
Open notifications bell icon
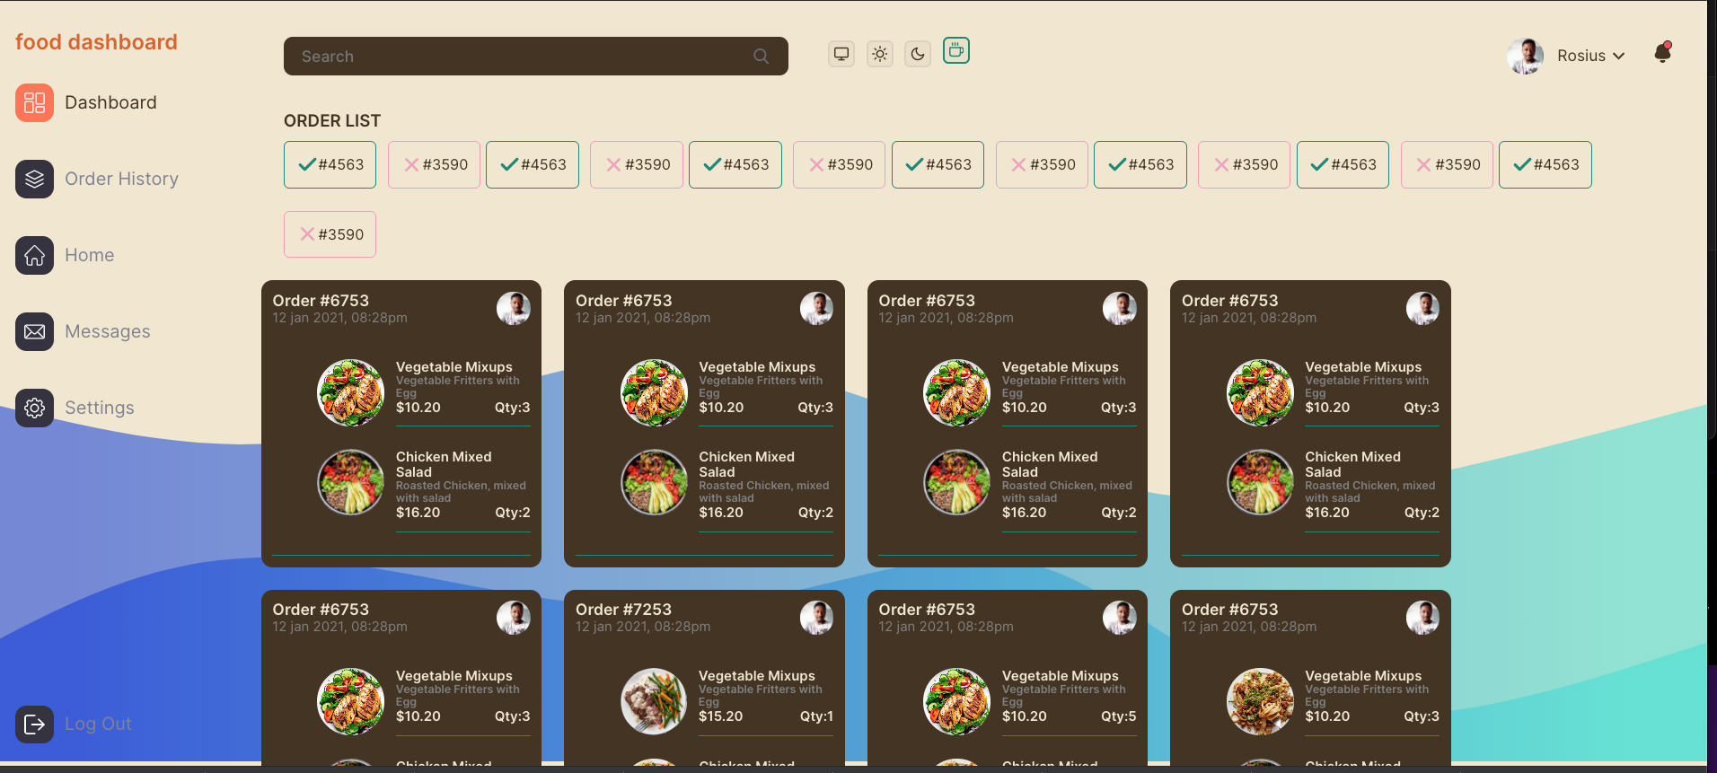(1662, 53)
